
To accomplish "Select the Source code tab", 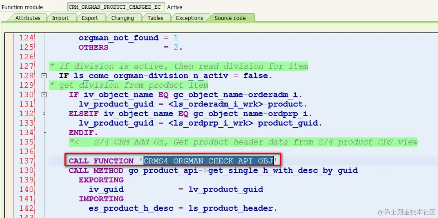I will 230,18.
